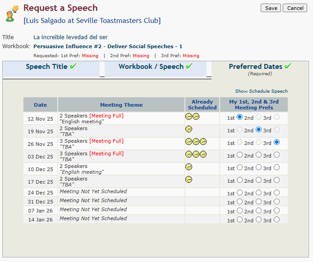Click the Show Schedule Speech link
313x262 pixels.
click(x=261, y=91)
